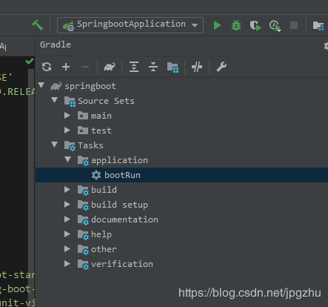Click the Build project hammer icon
Viewport: 328px width, 307px height.
[x=38, y=25]
